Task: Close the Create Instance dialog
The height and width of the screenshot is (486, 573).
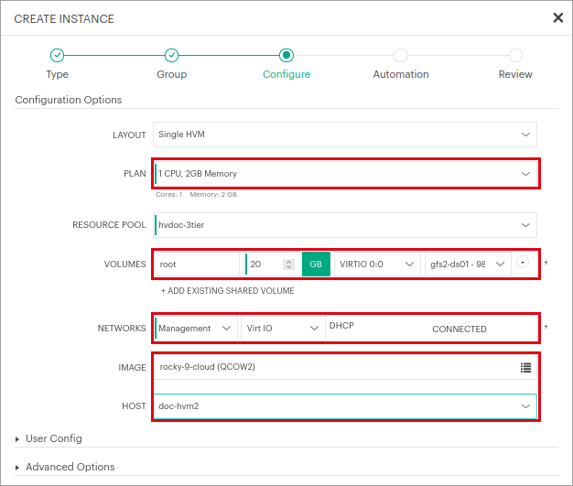Action: tap(557, 17)
